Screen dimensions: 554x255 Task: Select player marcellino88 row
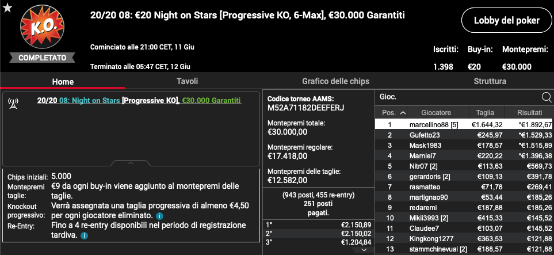(x=464, y=124)
